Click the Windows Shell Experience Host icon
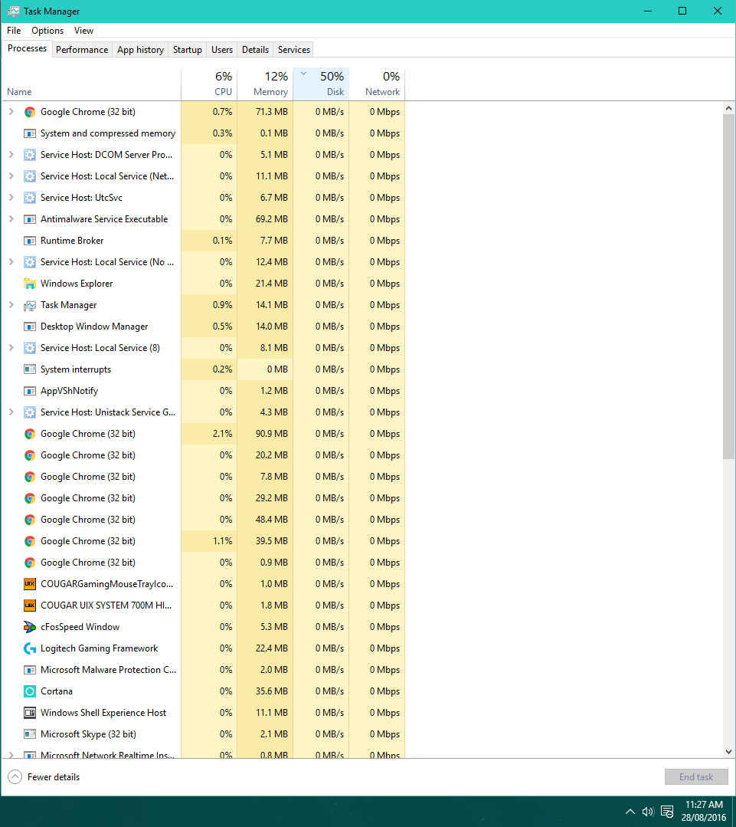Screen dimensions: 736x827 pyautogui.click(x=30, y=713)
